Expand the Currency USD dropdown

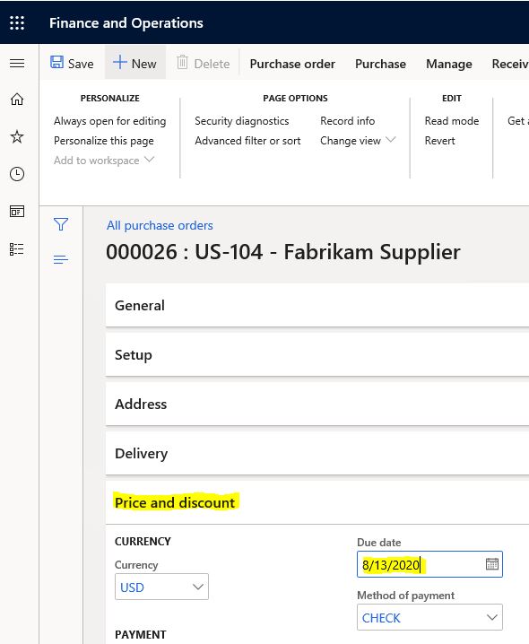point(161,587)
